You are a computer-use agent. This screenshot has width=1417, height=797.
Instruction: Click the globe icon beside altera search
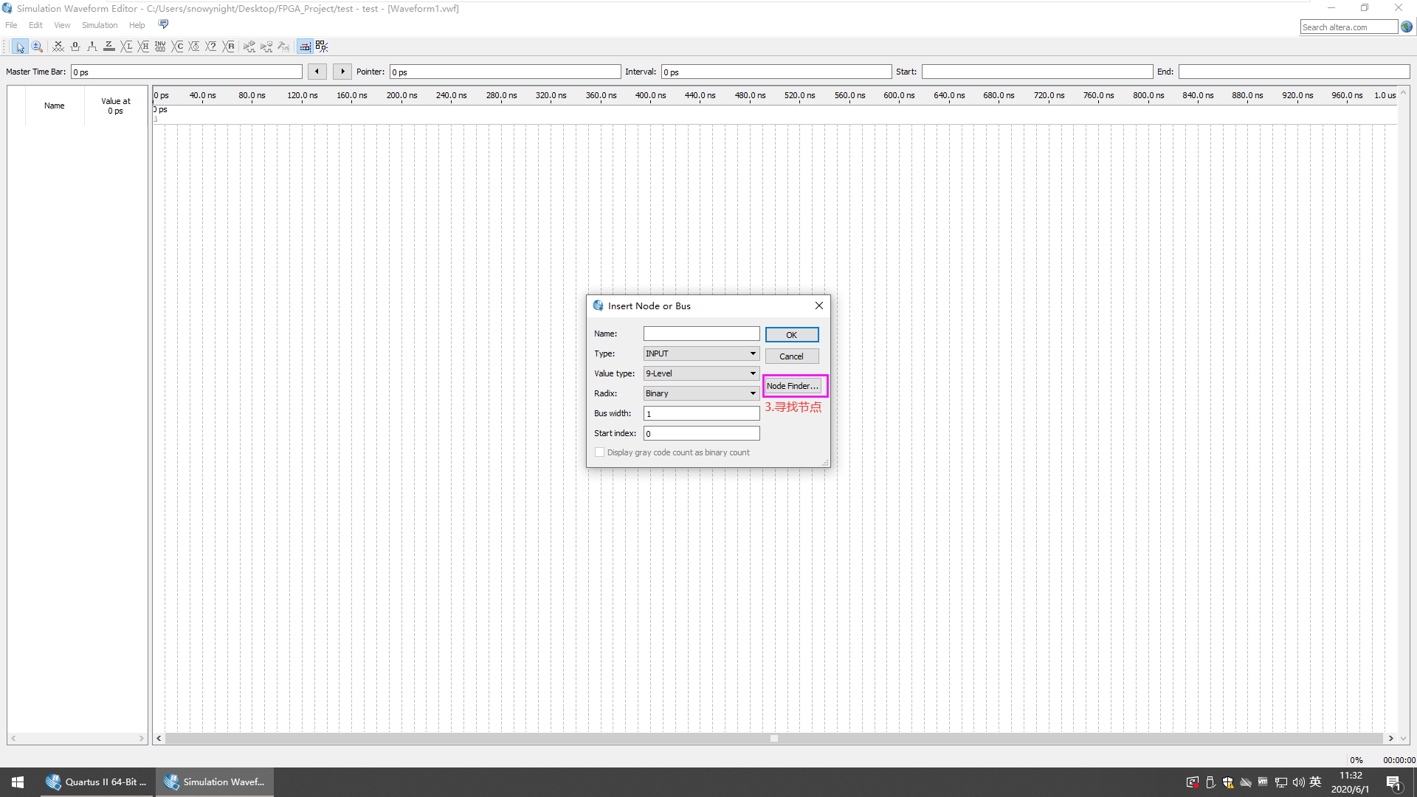[1407, 27]
